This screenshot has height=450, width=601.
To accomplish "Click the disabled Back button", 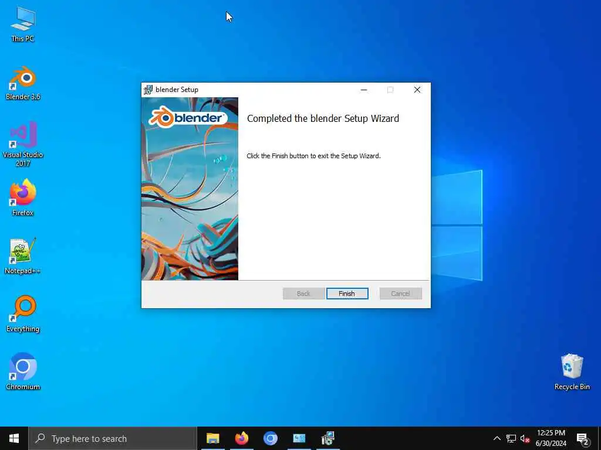I will point(303,294).
